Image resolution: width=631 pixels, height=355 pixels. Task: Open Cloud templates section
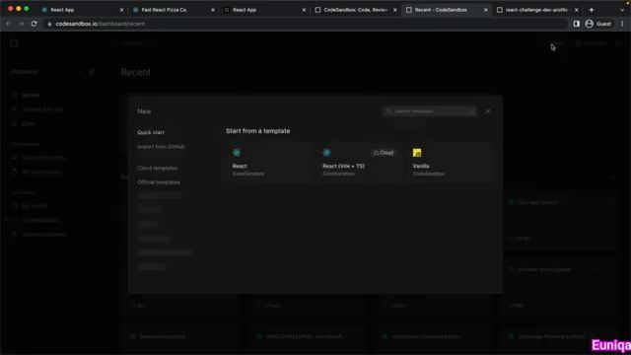[158, 168]
